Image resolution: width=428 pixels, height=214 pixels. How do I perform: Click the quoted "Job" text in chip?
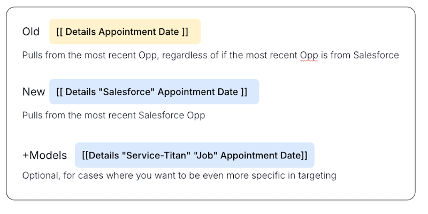point(202,155)
